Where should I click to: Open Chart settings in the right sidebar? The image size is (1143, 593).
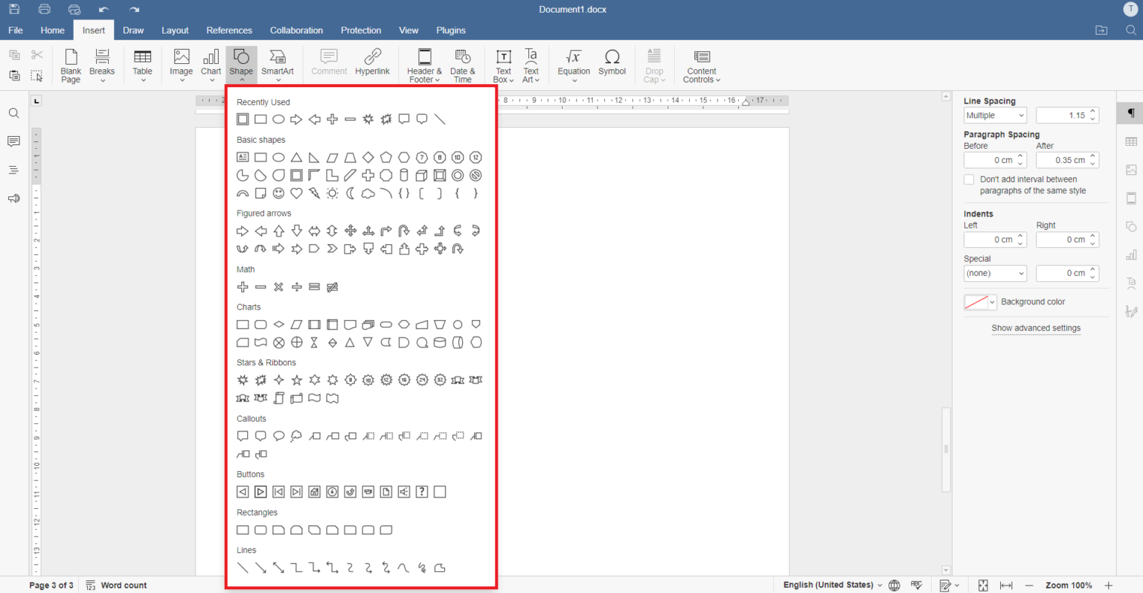(1131, 255)
